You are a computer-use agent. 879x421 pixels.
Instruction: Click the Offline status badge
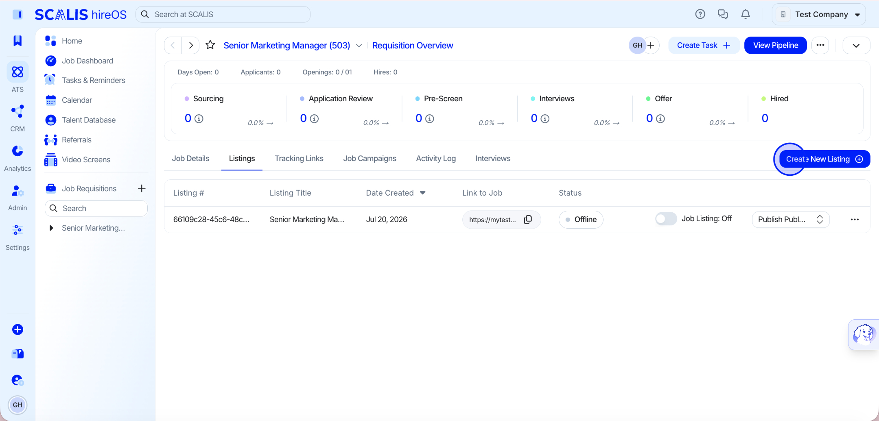click(581, 220)
